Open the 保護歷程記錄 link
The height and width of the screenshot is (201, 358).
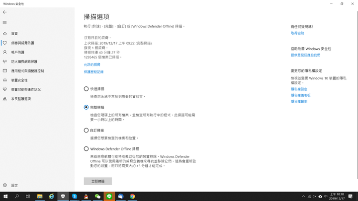click(93, 72)
